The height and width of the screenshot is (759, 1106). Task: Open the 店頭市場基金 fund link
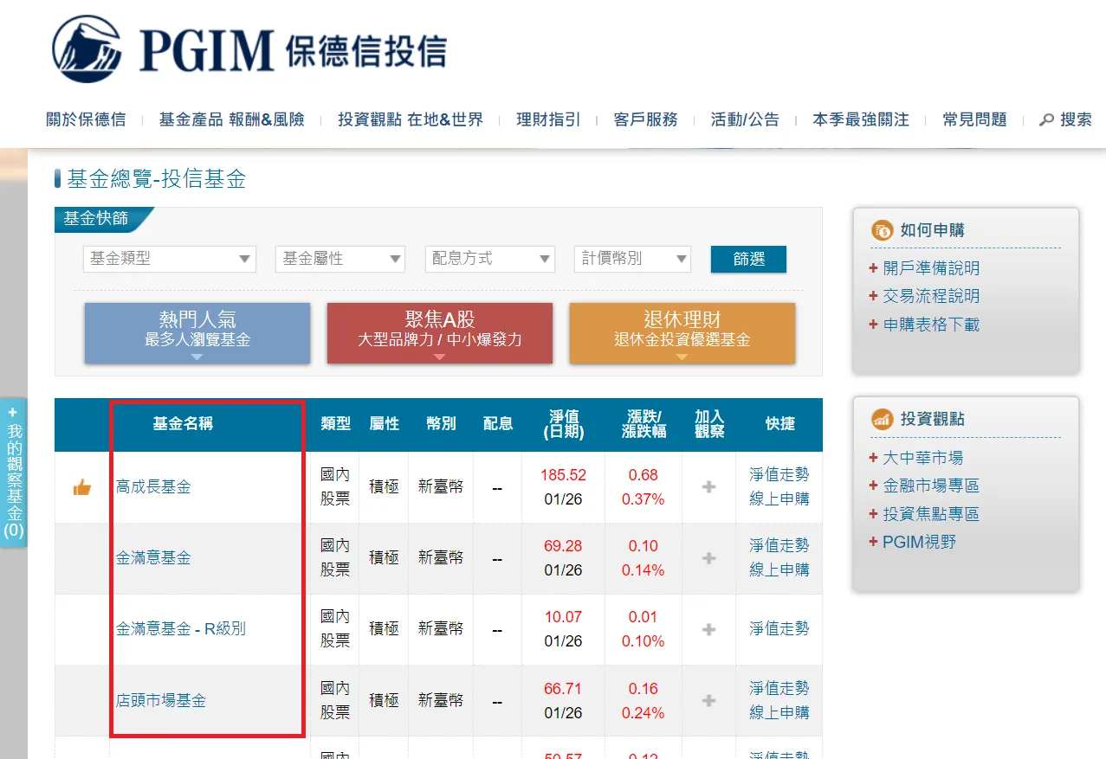[x=161, y=700]
